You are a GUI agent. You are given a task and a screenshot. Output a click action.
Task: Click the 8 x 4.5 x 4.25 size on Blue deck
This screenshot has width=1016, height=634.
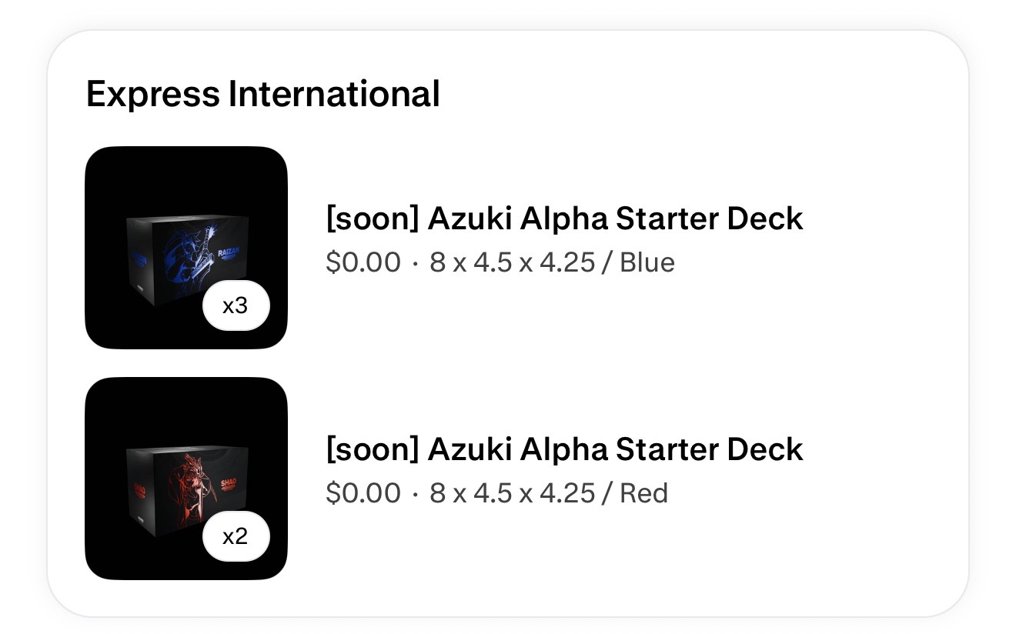click(512, 263)
